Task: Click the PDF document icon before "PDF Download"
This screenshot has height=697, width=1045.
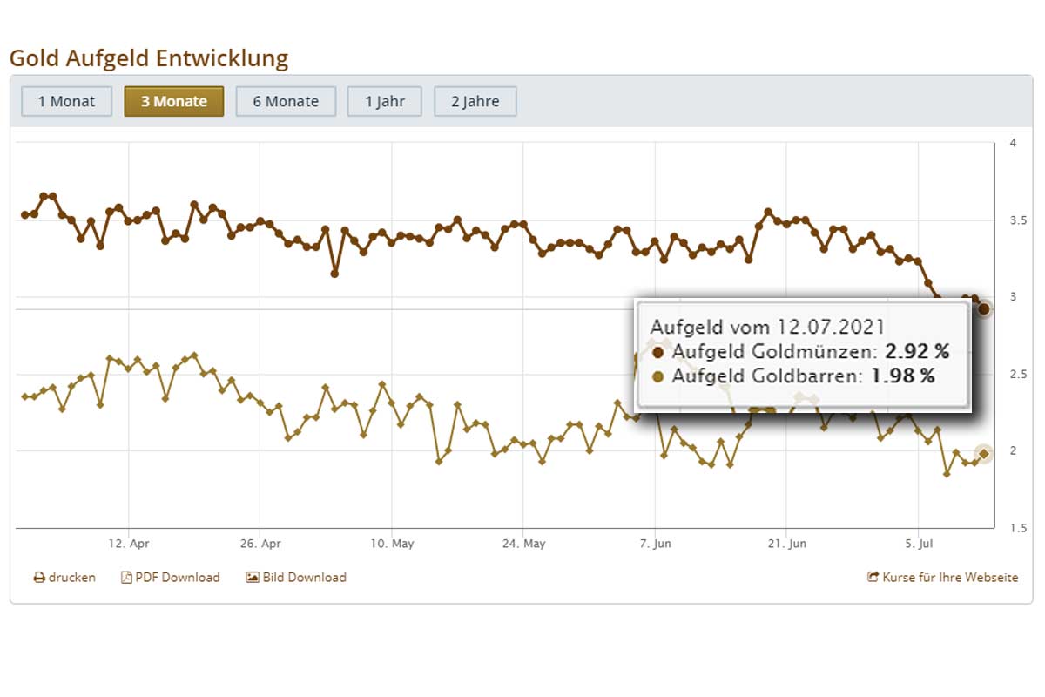Action: (126, 577)
